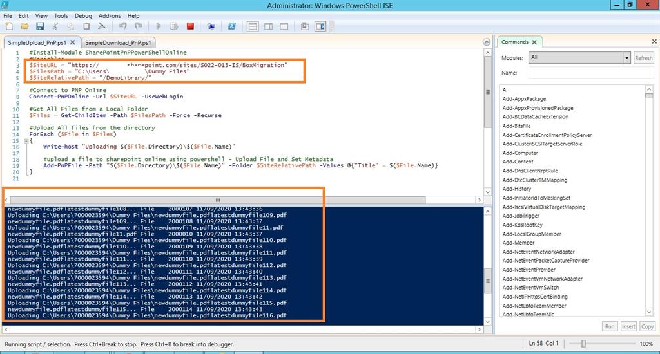Open a script with the folder icon
Screen dimensions: 660x354
coord(24,26)
